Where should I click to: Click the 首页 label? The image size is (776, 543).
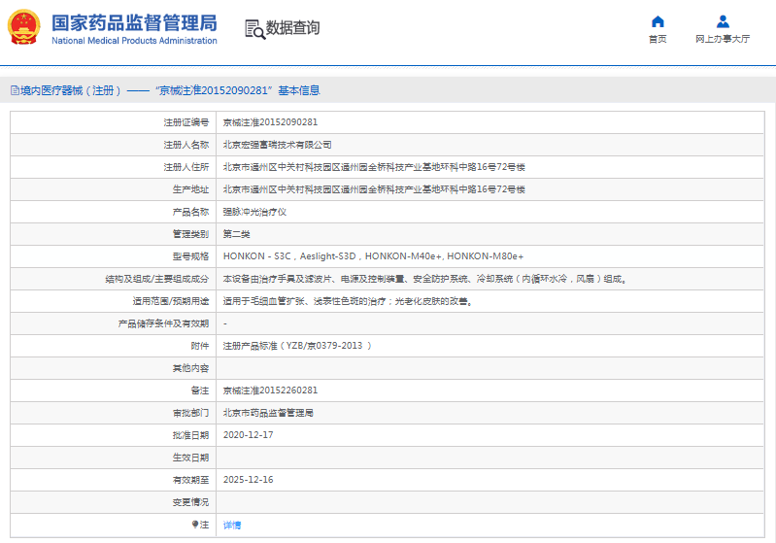point(658,40)
